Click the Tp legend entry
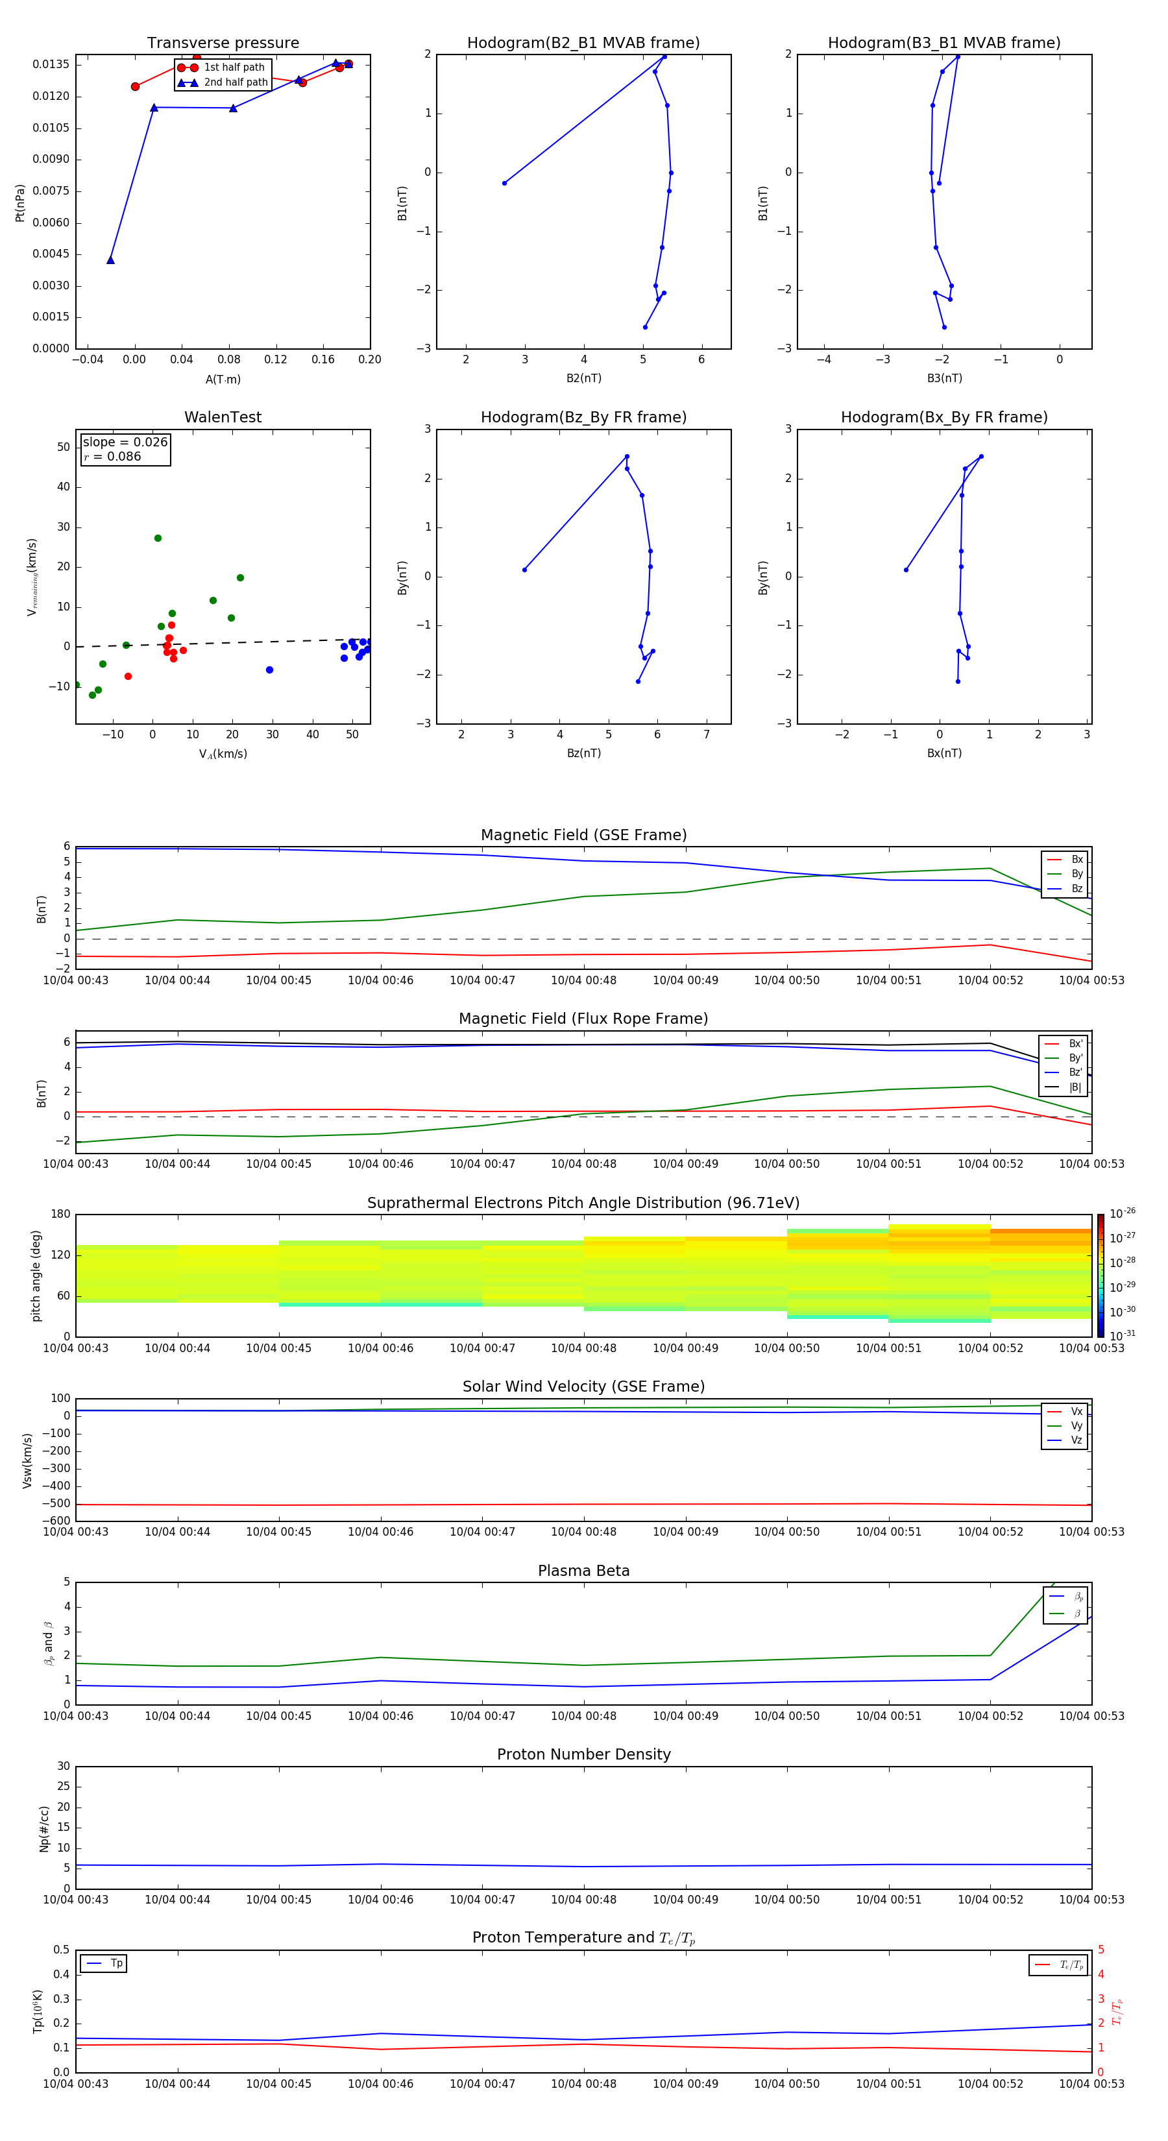This screenshot has width=1168, height=2141. 104,1963
